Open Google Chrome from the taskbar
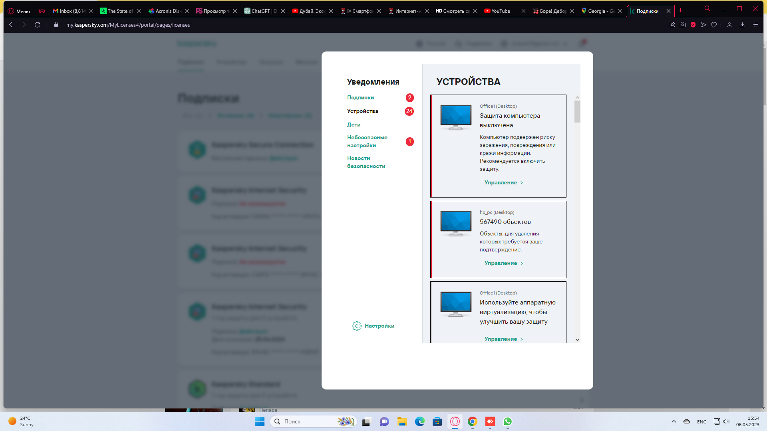767x431 pixels. click(472, 421)
